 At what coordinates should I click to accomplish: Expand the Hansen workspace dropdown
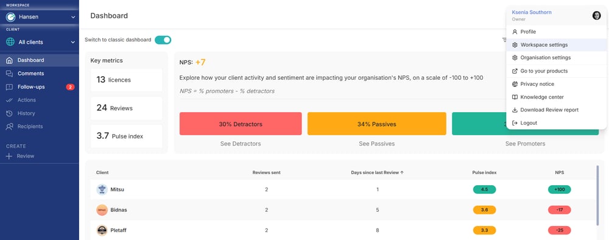(73, 17)
